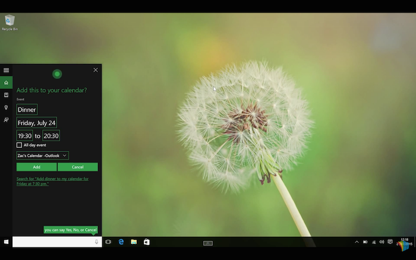The width and height of the screenshot is (416, 260).
Task: Change the 19:30 start time
Action: 24,136
